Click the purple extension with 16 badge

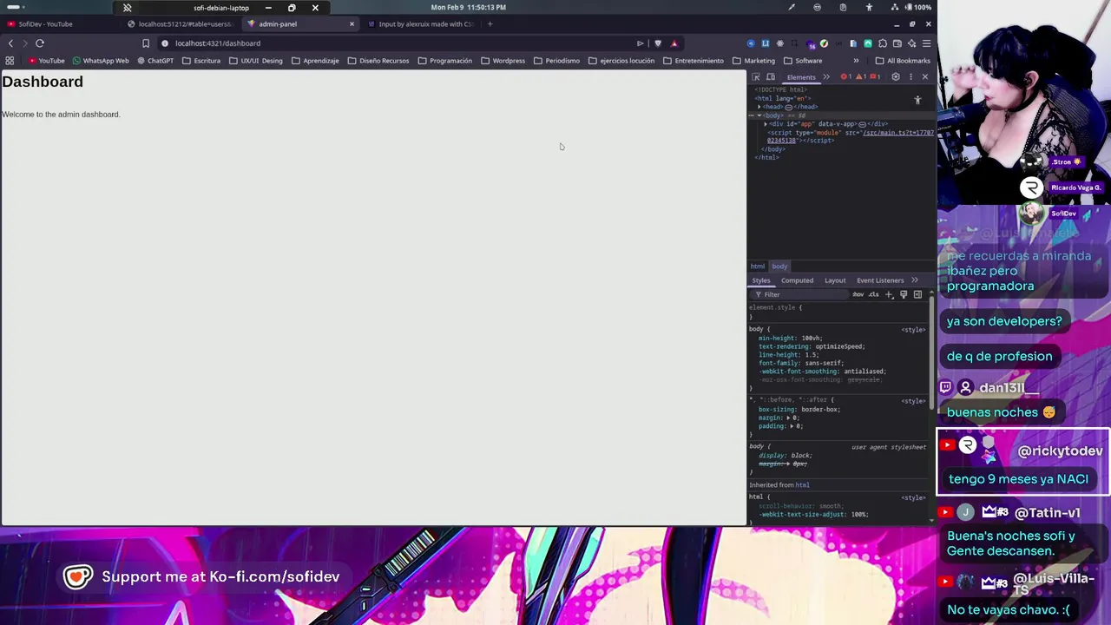pyautogui.click(x=811, y=44)
